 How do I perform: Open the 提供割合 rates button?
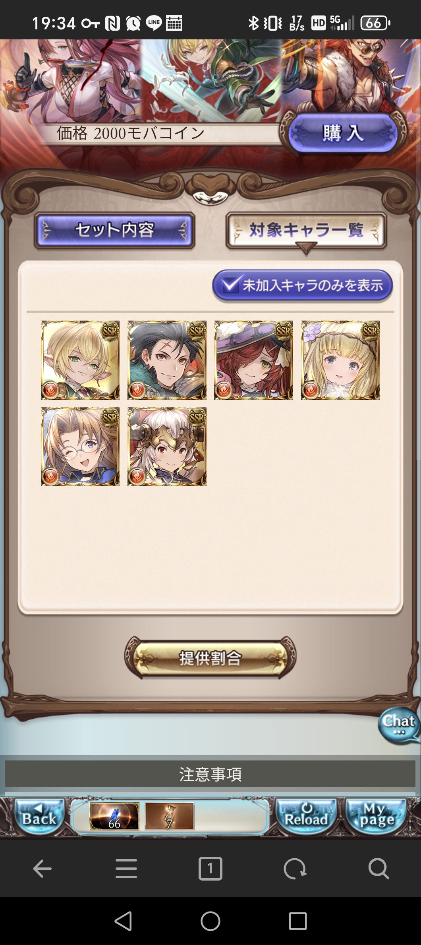[x=210, y=658]
